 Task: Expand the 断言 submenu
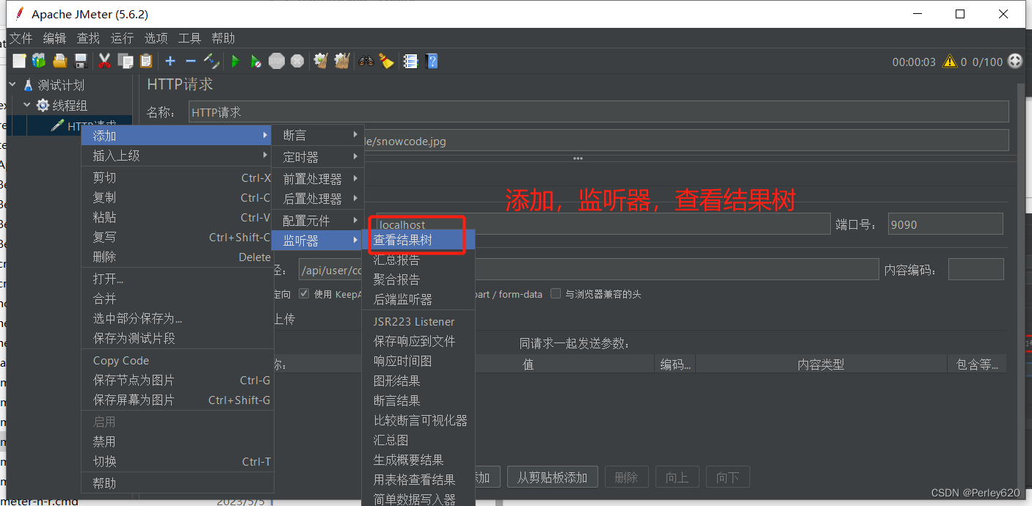[x=318, y=136]
